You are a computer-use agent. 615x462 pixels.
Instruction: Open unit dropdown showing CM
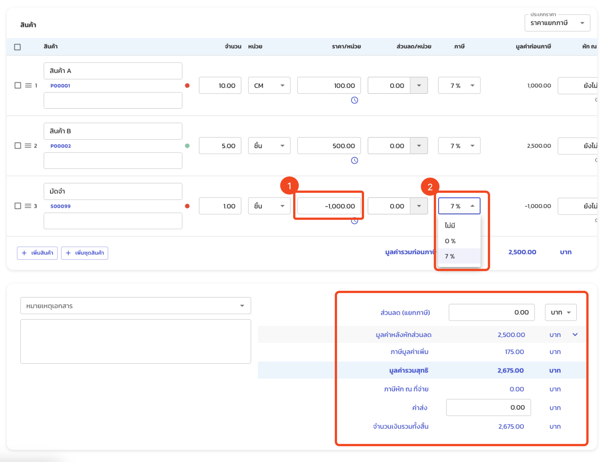coord(269,86)
